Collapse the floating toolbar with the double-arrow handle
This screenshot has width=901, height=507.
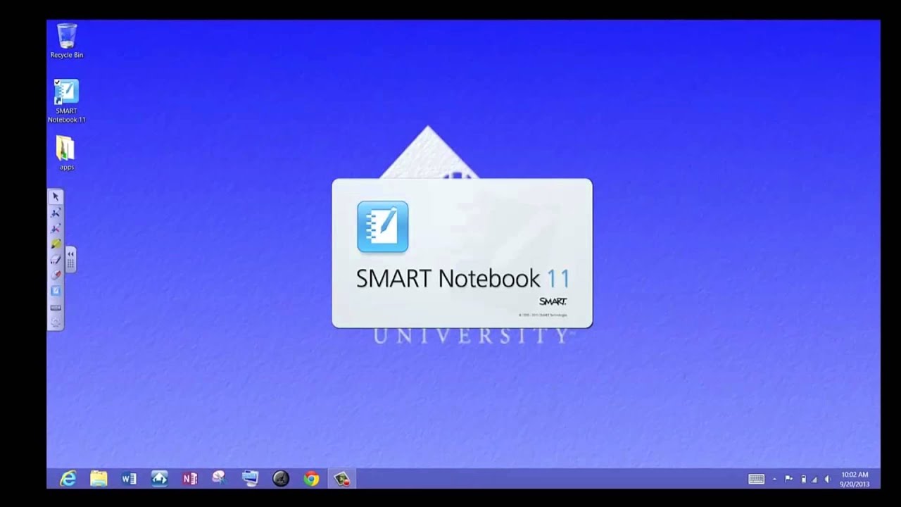(x=70, y=254)
